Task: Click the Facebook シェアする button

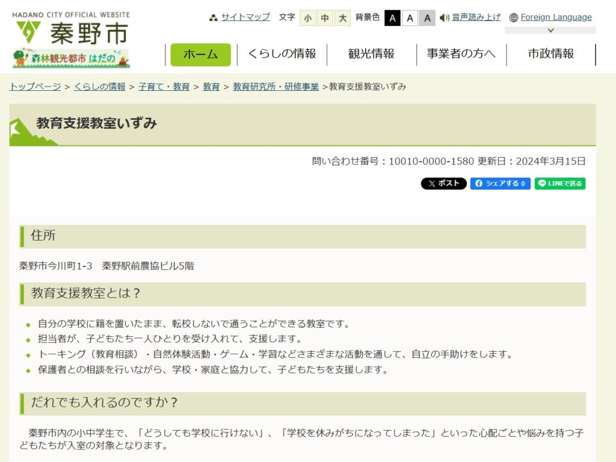Action: (500, 183)
